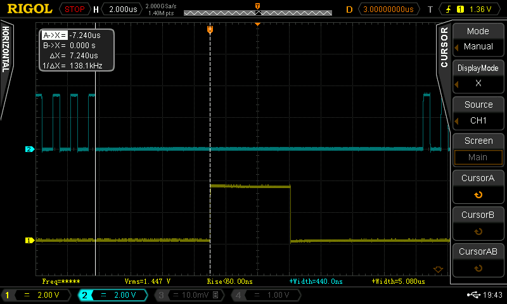Open the Source CH1 selector
Image resolution: width=507 pixels, height=304 pixels.
[x=477, y=112]
